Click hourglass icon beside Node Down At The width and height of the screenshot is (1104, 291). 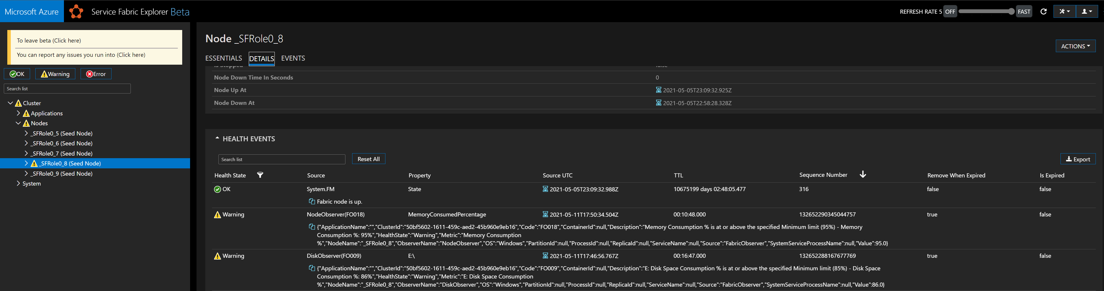[x=659, y=103]
